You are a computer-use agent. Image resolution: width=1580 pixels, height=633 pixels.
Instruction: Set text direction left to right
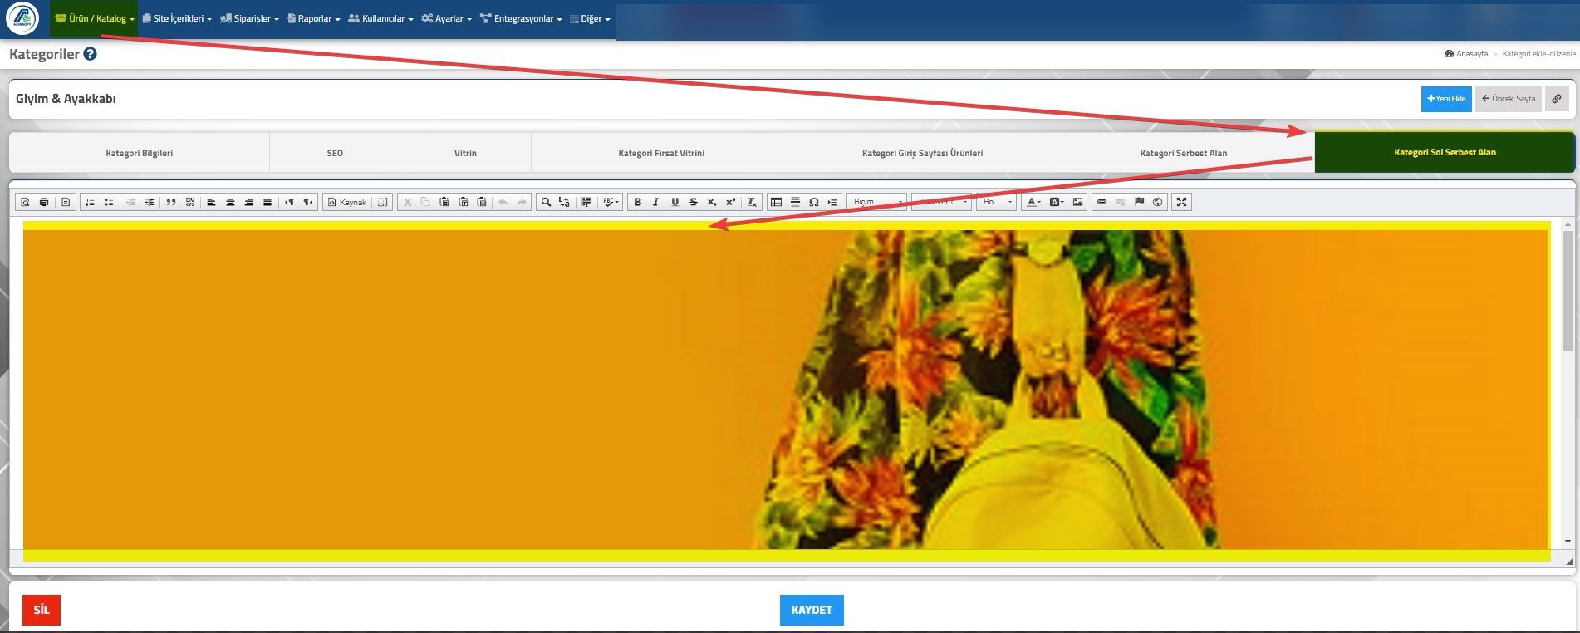coord(289,202)
